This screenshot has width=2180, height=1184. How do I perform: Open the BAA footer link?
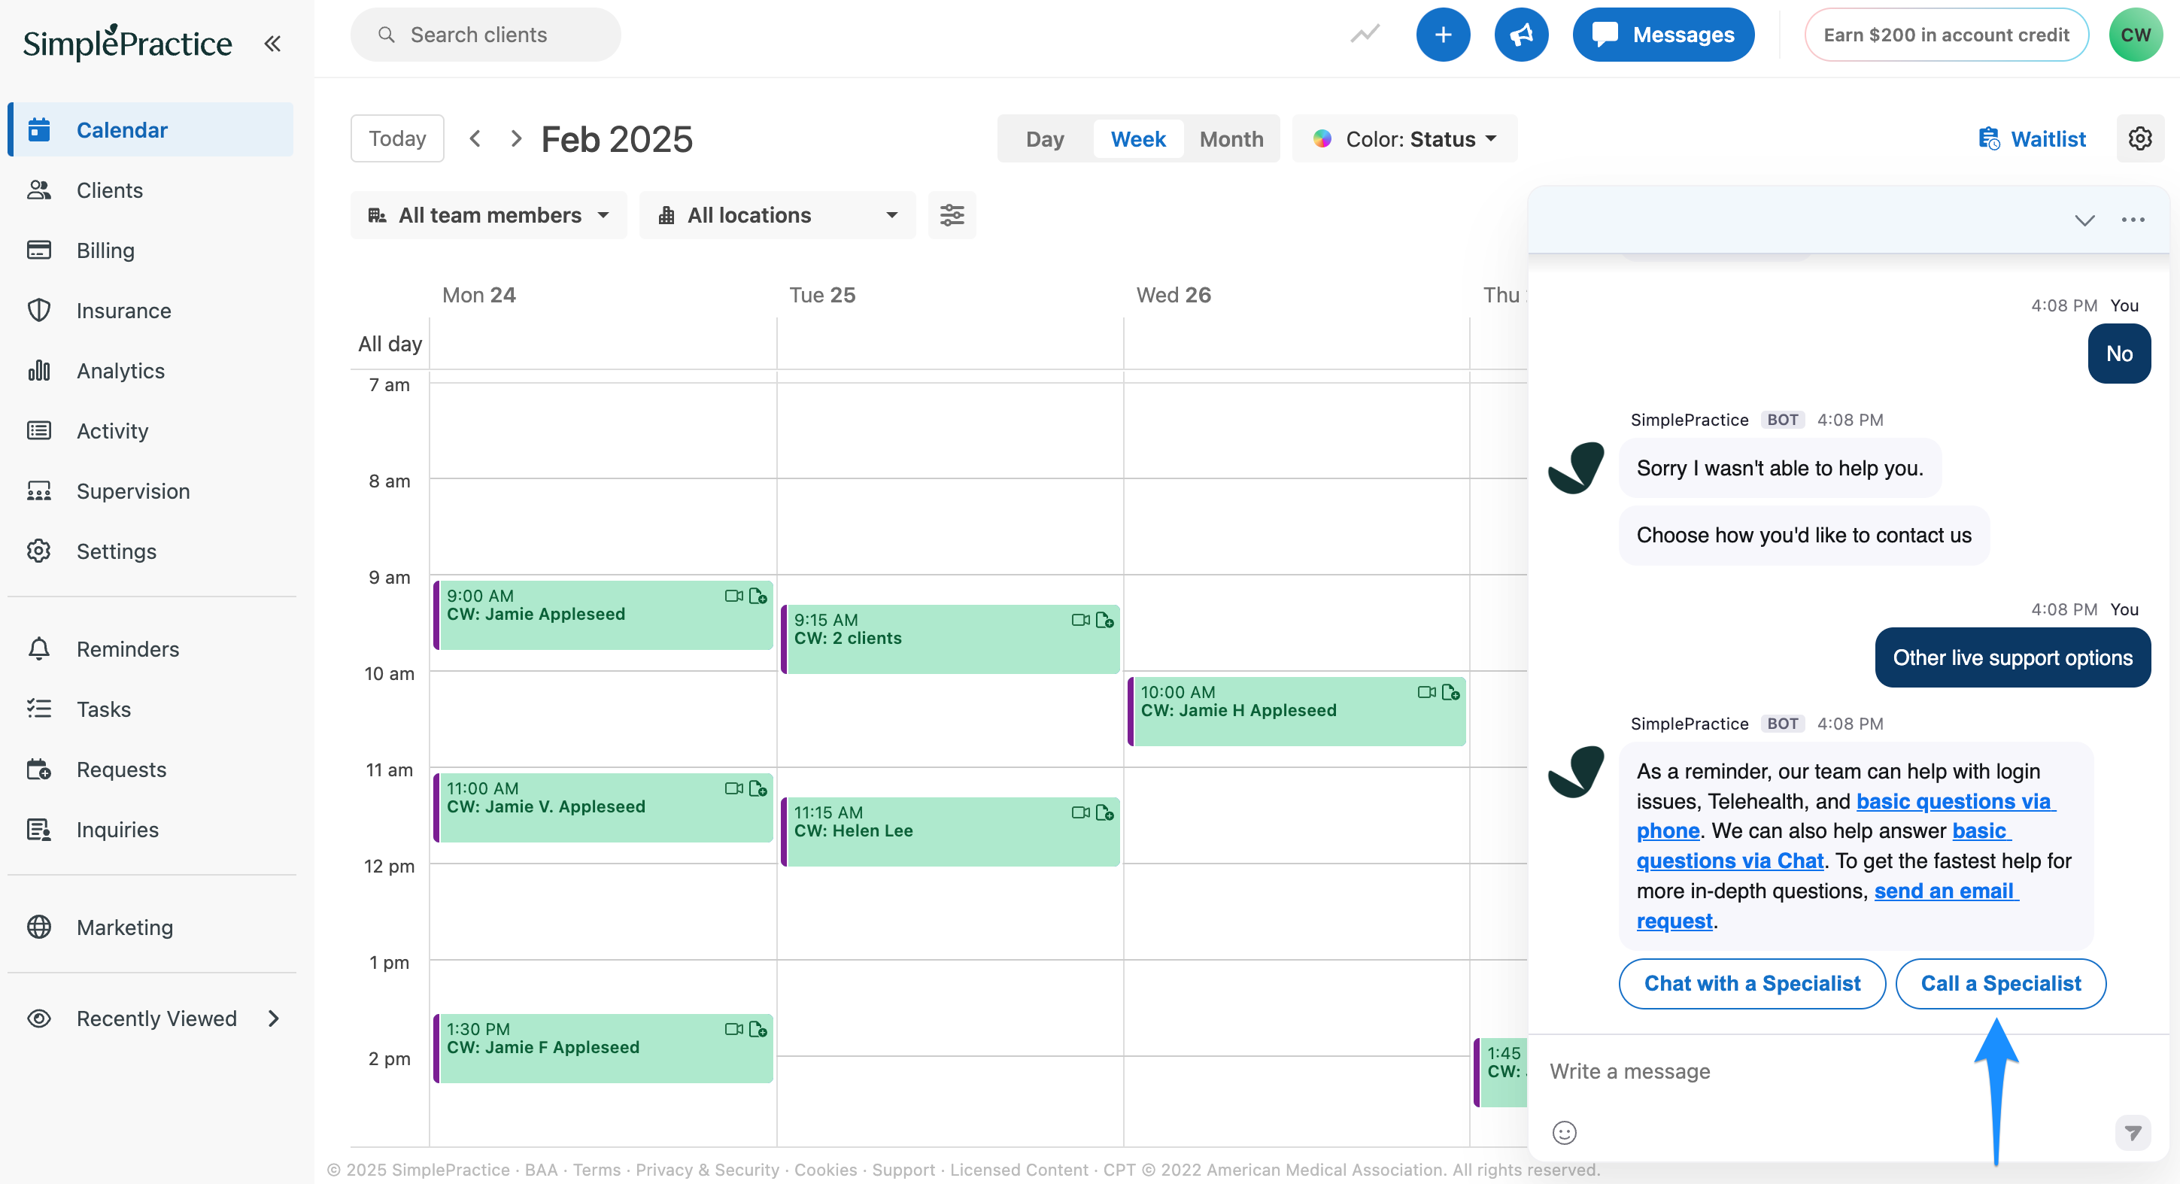[x=541, y=1170]
